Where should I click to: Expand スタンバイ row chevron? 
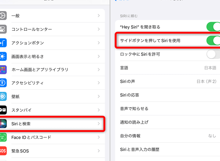coord(99,110)
